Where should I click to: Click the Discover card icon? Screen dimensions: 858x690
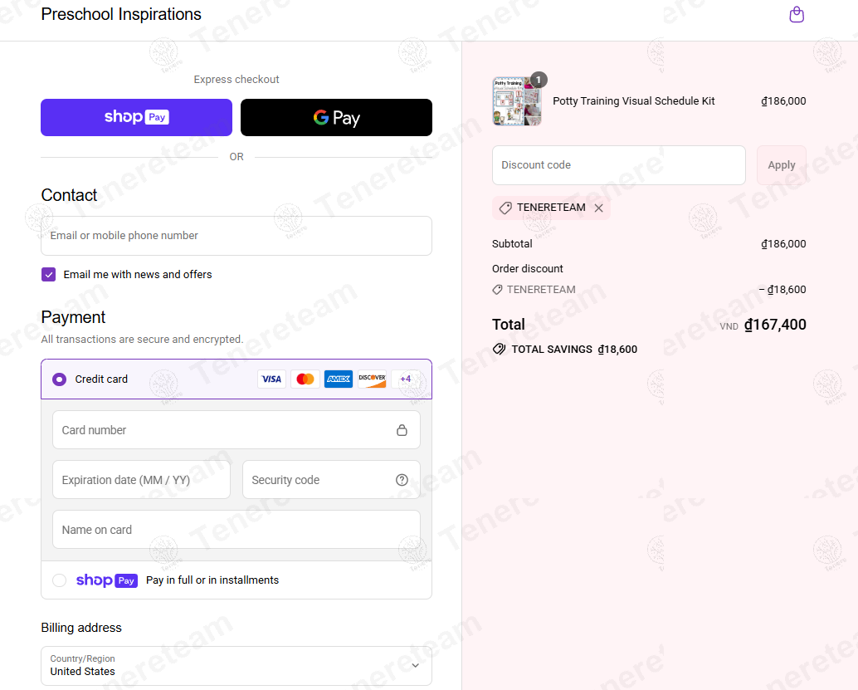pos(372,379)
